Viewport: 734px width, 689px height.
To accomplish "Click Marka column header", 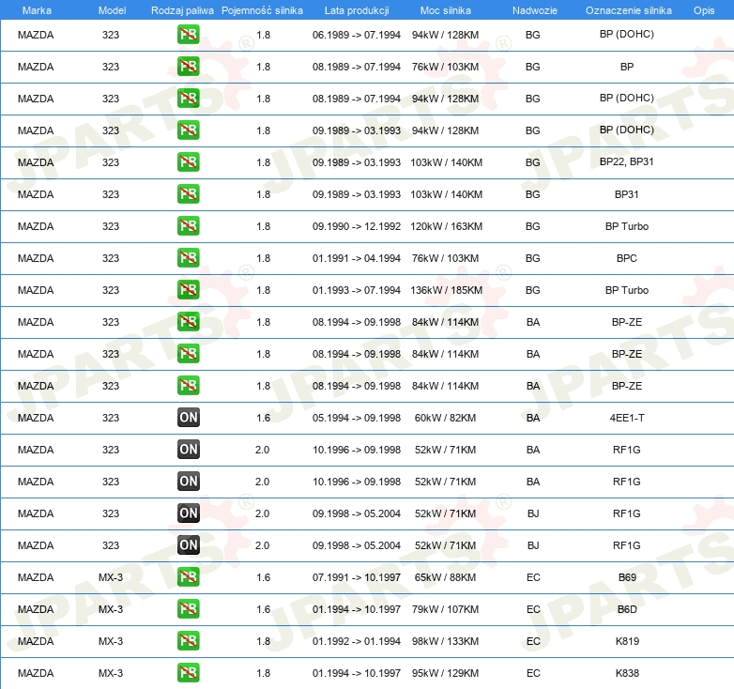I will (x=37, y=10).
